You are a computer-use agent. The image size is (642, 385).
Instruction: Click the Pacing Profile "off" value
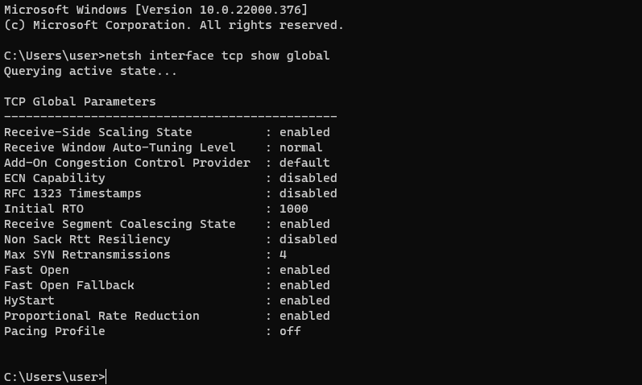click(290, 331)
